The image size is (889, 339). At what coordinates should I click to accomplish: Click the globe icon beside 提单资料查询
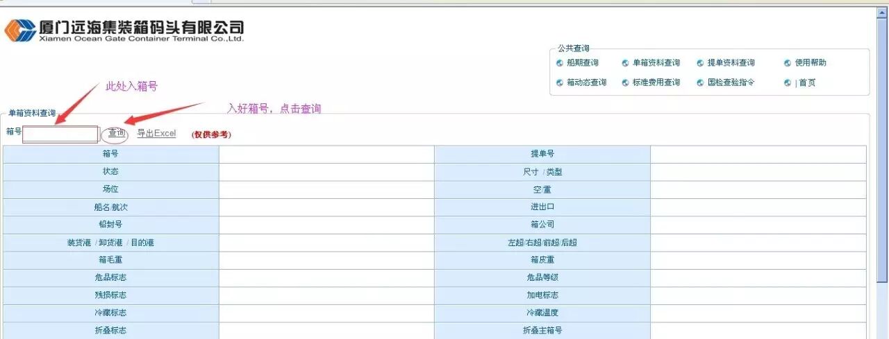pos(701,63)
